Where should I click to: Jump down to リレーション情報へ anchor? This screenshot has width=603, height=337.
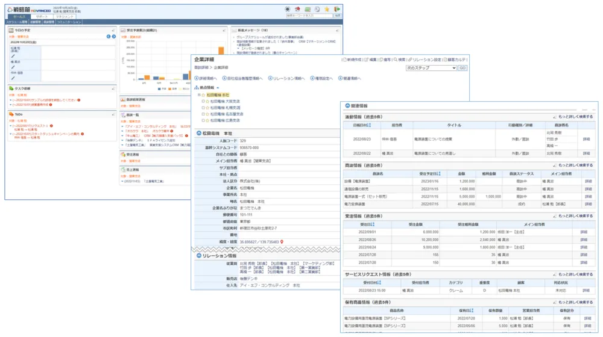(286, 78)
